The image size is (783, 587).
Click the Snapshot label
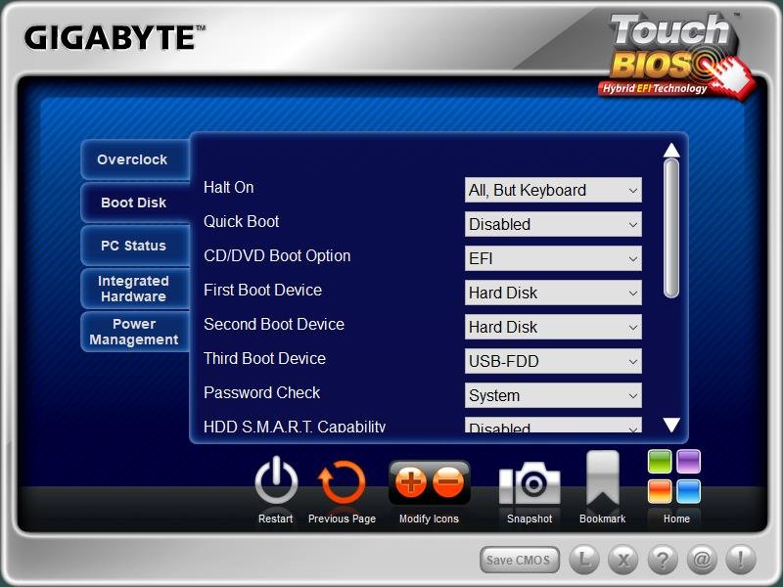530,519
